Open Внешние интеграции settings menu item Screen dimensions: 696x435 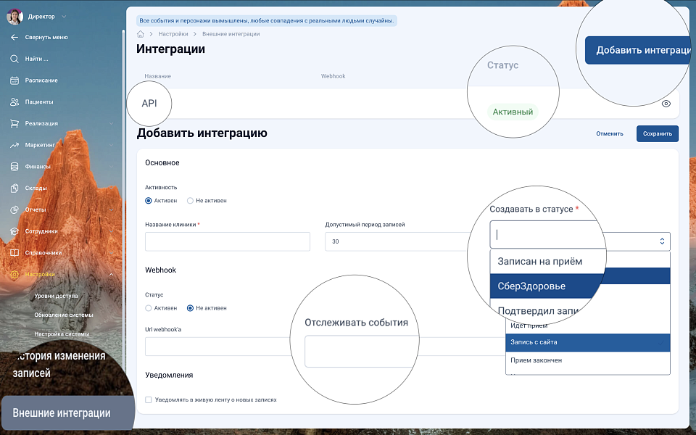62,413
